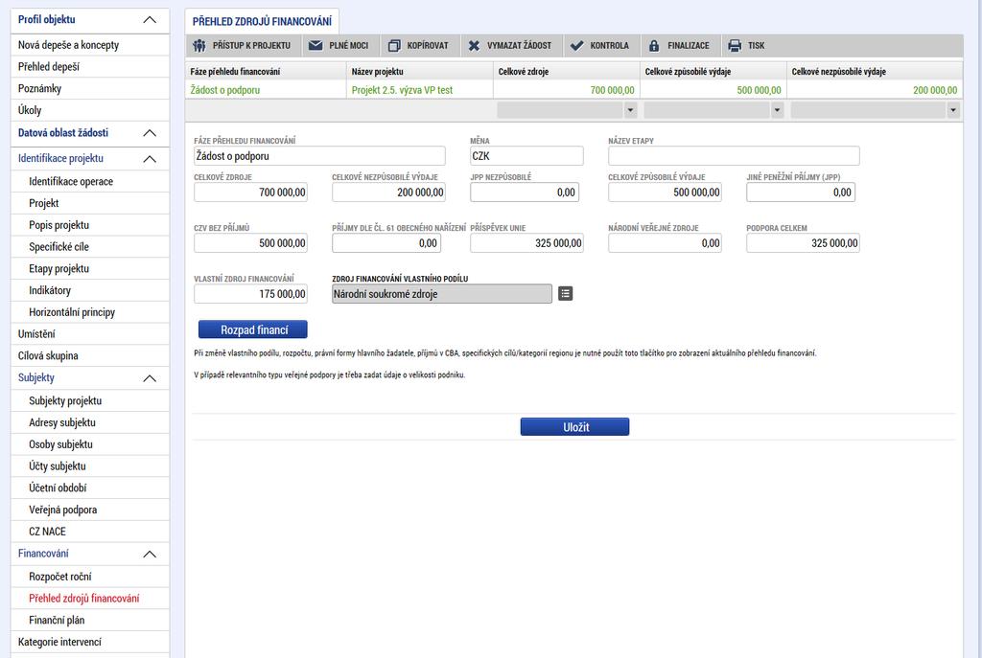Collapse the Identifikace projektu group
This screenshot has height=658, width=982.
pos(150,159)
